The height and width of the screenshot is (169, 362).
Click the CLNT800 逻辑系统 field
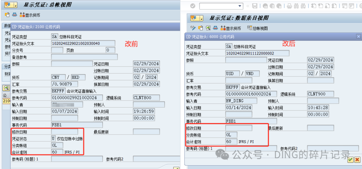(x=146, y=98)
